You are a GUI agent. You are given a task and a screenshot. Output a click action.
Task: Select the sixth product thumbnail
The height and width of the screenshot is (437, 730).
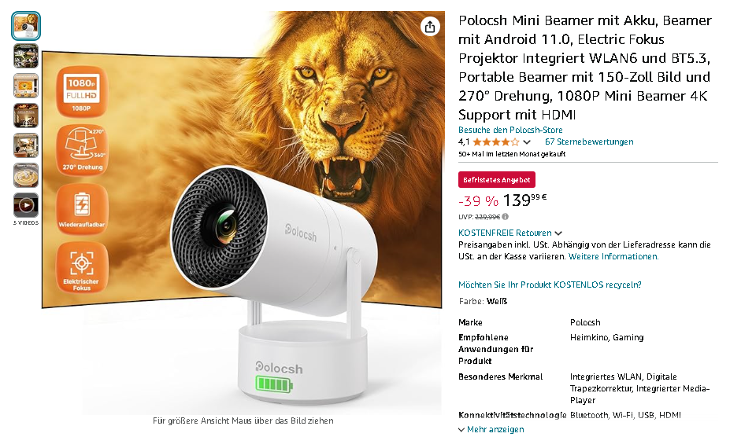tap(26, 175)
